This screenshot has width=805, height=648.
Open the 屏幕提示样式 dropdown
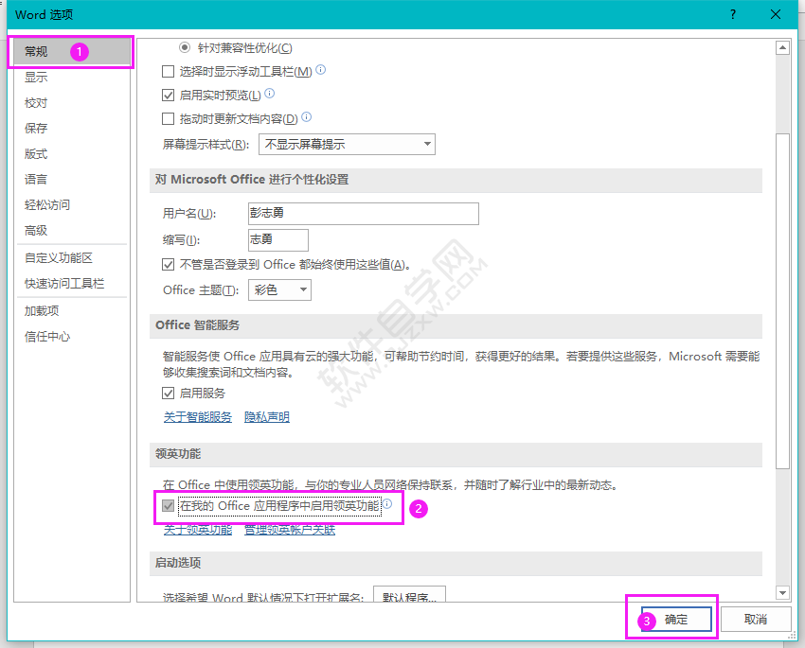[426, 144]
